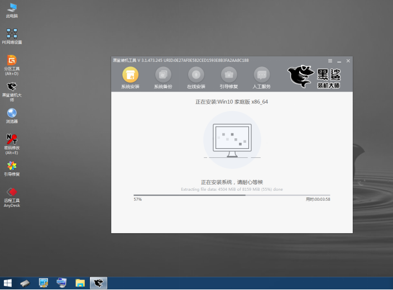Screen dimensions: 393x290
Task: Switch to the 系统备份 tab
Action: click(163, 75)
